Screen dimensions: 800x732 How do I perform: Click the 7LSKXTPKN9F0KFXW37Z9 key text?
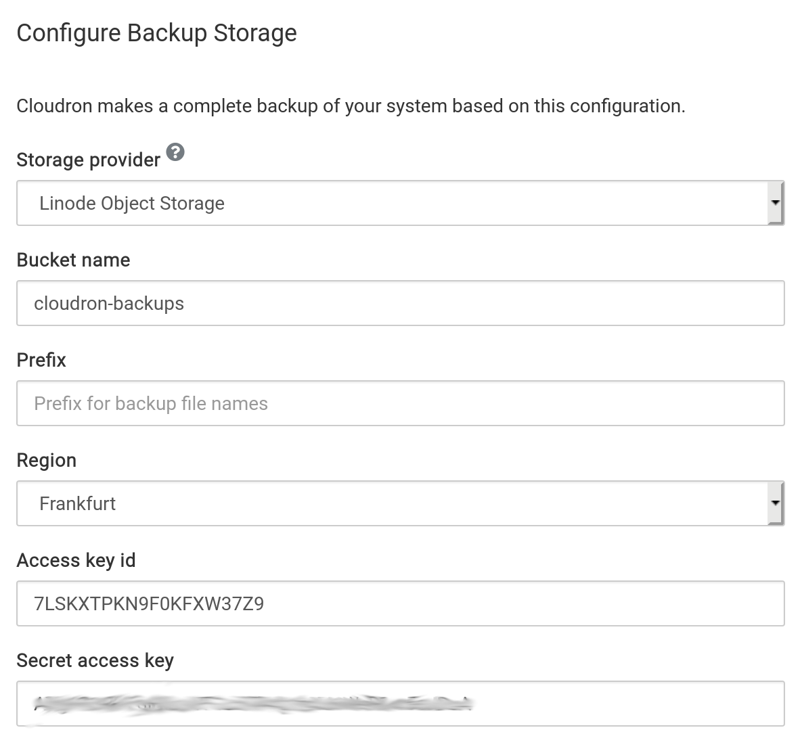tap(149, 603)
